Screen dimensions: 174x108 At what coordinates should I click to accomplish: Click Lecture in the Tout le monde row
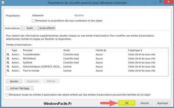67,71
